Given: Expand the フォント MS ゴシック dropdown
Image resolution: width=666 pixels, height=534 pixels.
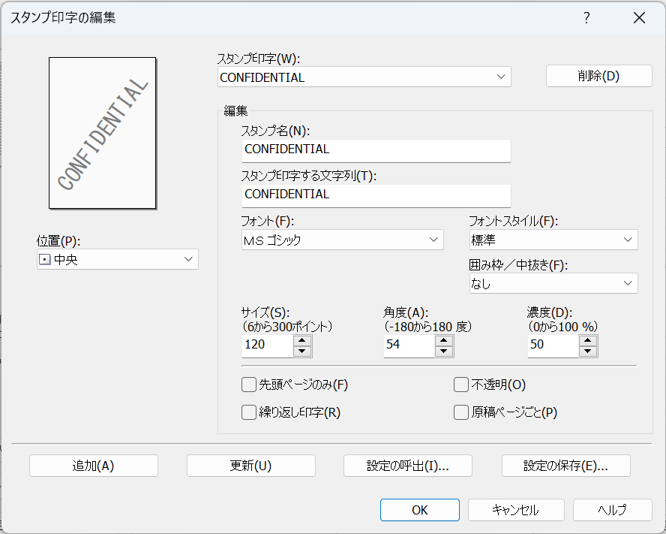Looking at the screenshot, I should point(433,240).
